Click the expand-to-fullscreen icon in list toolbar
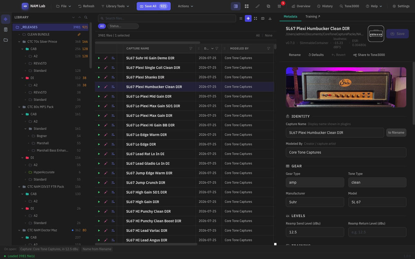 pyautogui.click(x=255, y=18)
